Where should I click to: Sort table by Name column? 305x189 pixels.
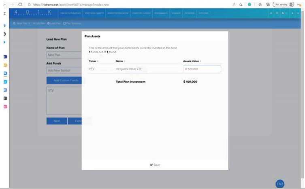(120, 61)
